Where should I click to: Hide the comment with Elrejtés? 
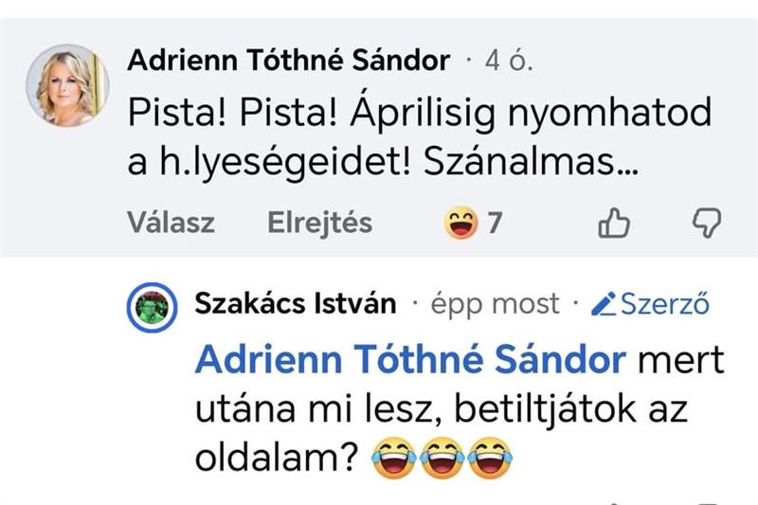(319, 224)
